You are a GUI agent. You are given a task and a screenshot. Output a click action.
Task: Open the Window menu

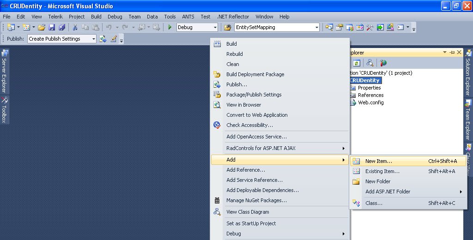tap(265, 17)
